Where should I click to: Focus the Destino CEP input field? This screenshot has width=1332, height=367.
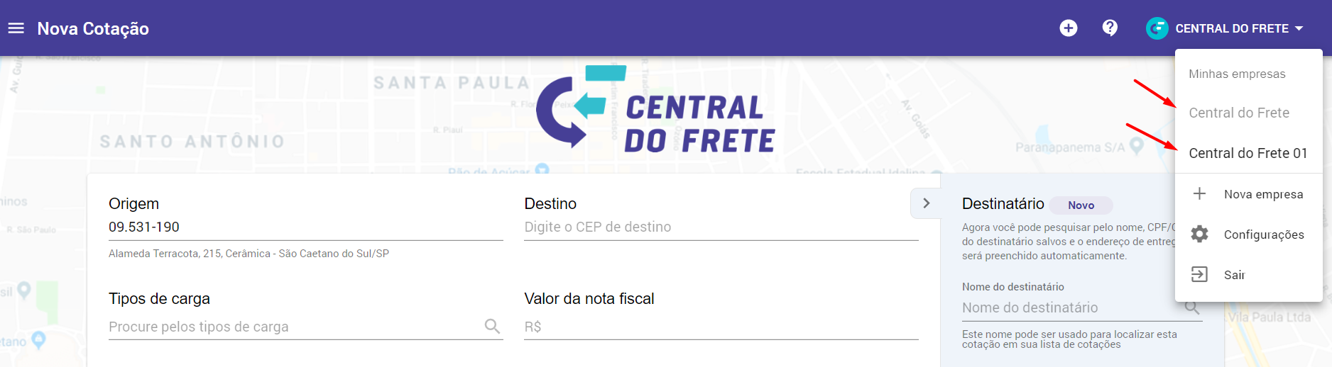(x=721, y=227)
